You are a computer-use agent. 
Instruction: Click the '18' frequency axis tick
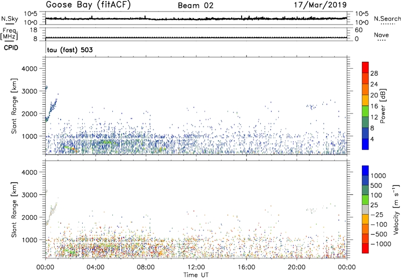[34, 30]
